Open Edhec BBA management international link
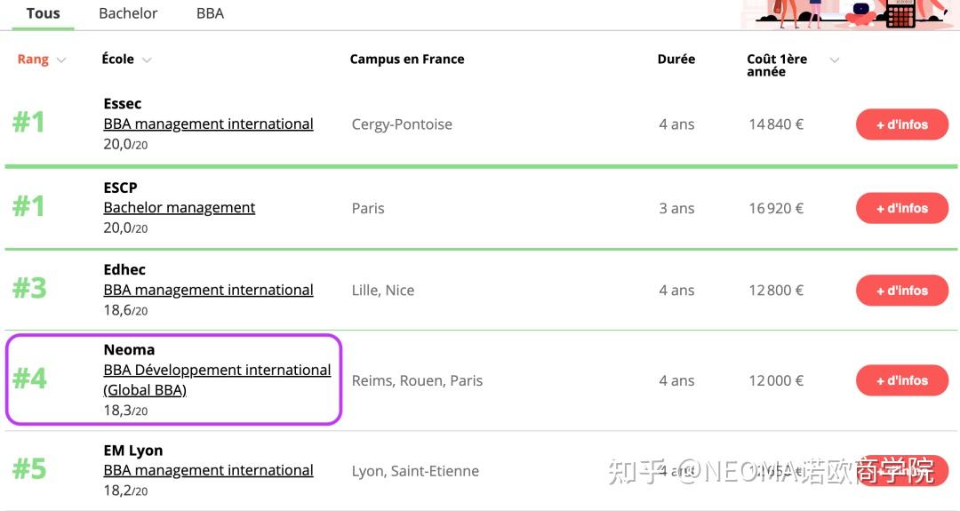Viewport: 960px width, 511px height. click(x=208, y=290)
